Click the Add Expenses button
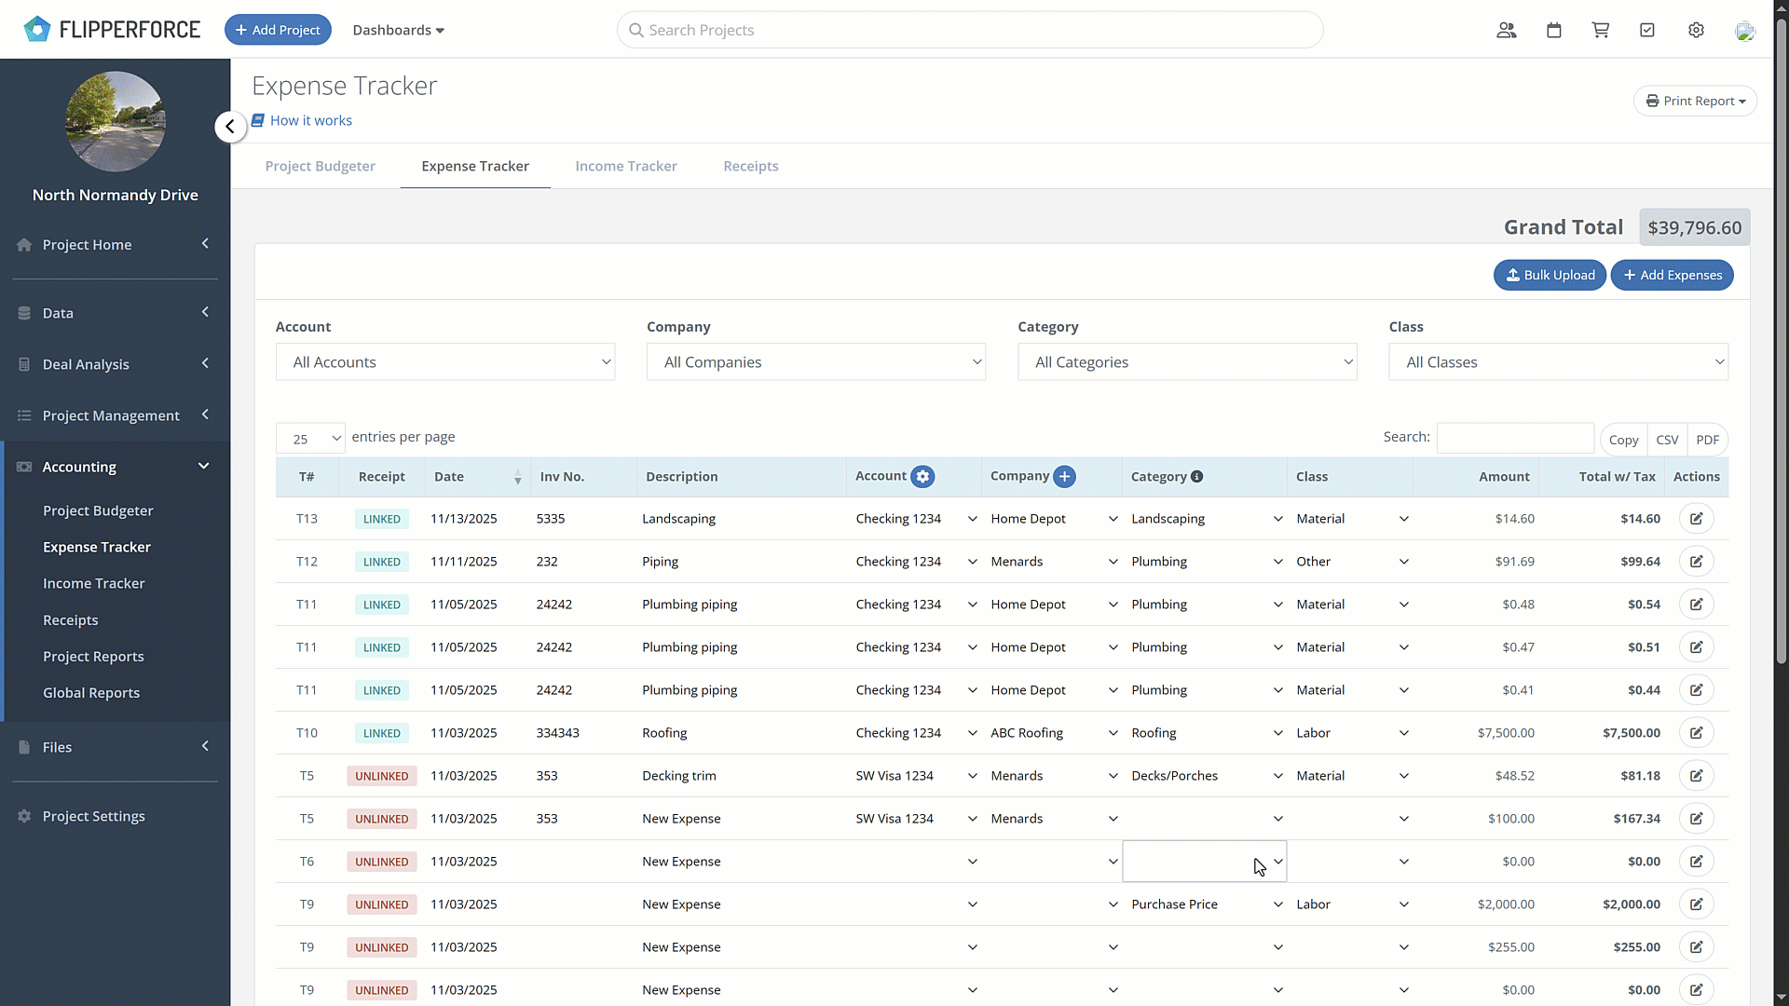Screen dimensions: 1789x1006 [x=1673, y=275]
